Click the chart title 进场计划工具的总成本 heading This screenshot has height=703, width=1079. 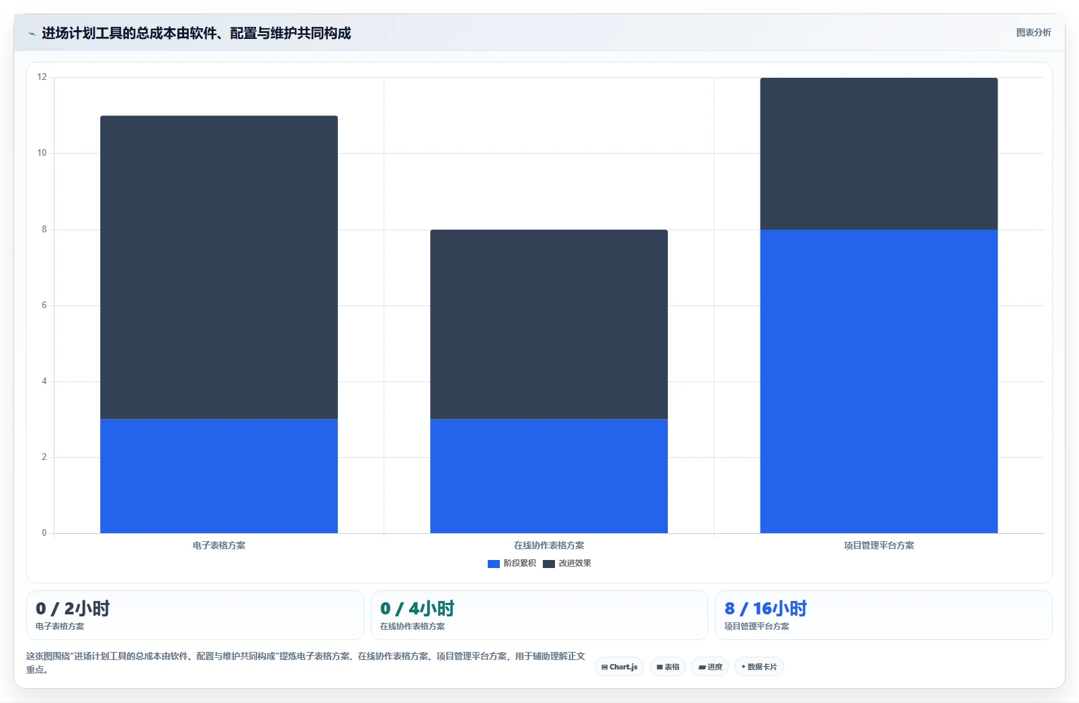click(196, 33)
